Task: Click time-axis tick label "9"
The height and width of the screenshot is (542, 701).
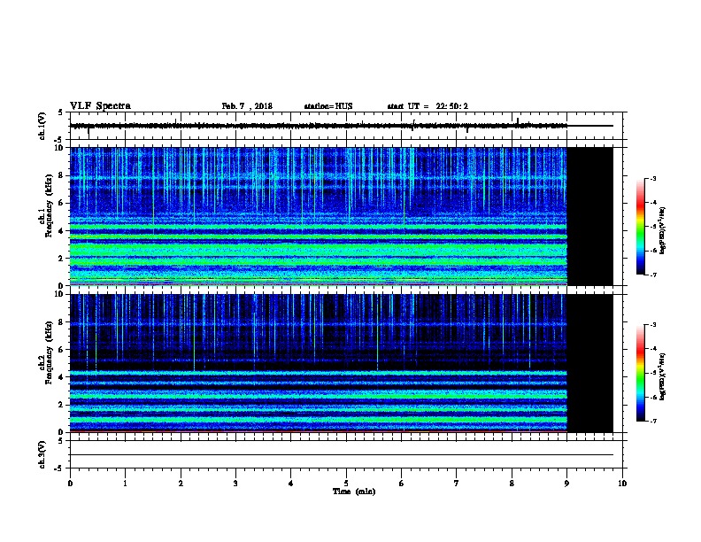Action: click(x=566, y=484)
